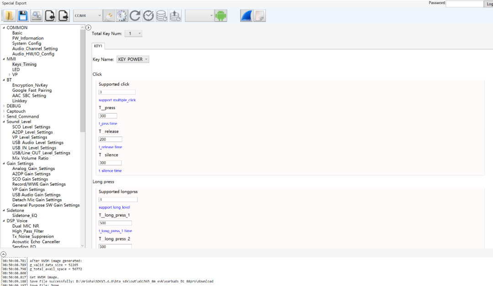493x286 pixels.
Task: Click the Log button at top right
Action: (x=488, y=3)
